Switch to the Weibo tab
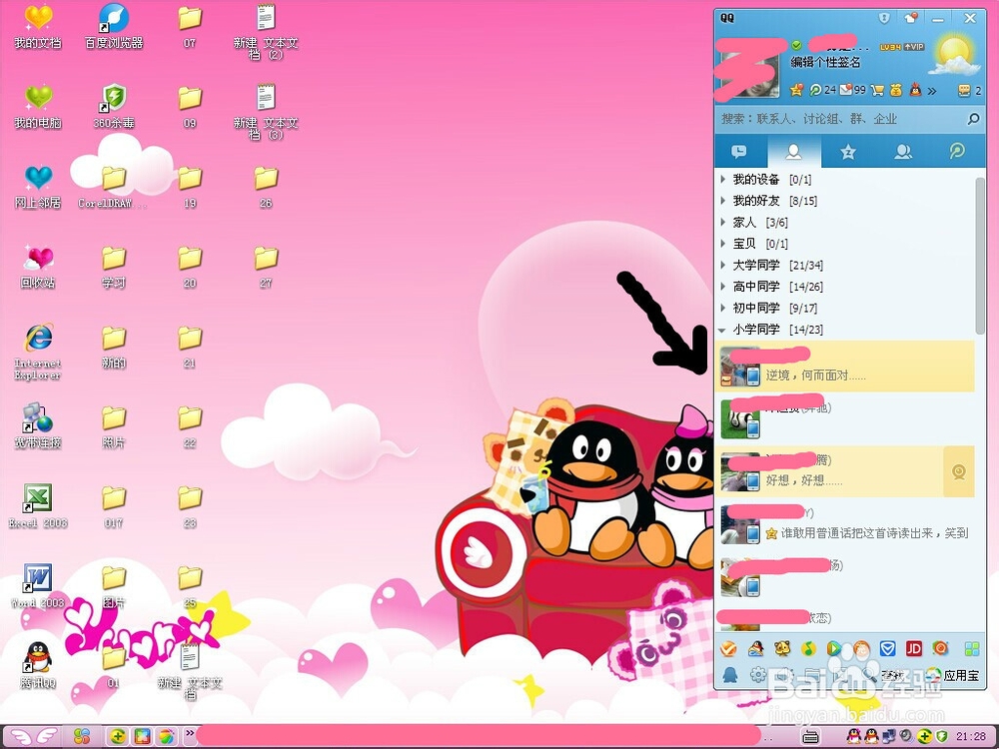Viewport: 999px width, 749px height. (957, 152)
